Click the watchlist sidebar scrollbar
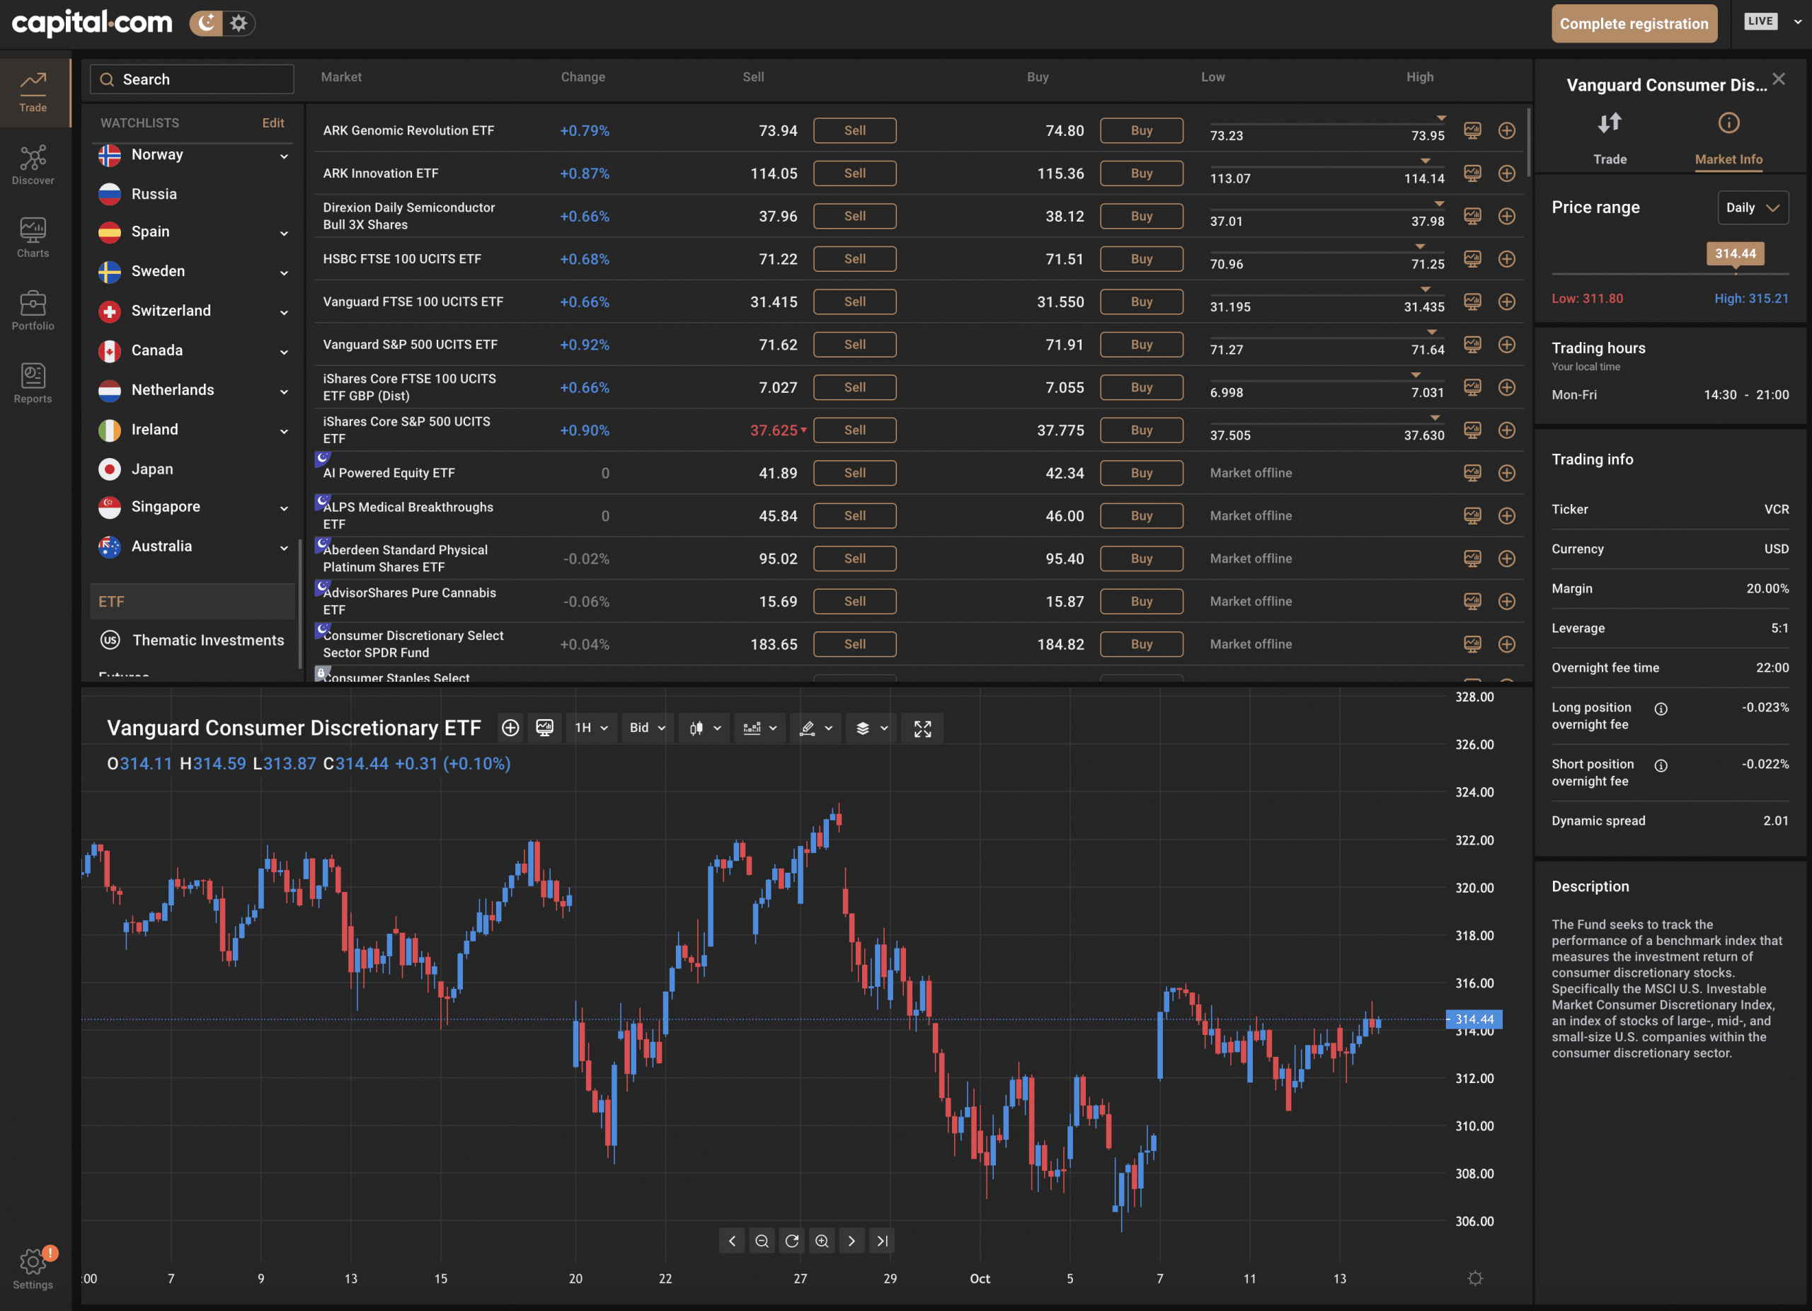This screenshot has height=1311, width=1812. coord(299,603)
